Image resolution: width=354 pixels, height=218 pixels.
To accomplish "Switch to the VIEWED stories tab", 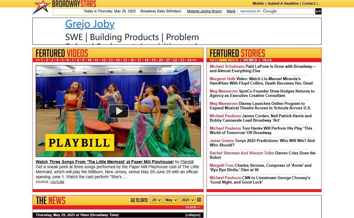I will pyautogui.click(x=250, y=60).
